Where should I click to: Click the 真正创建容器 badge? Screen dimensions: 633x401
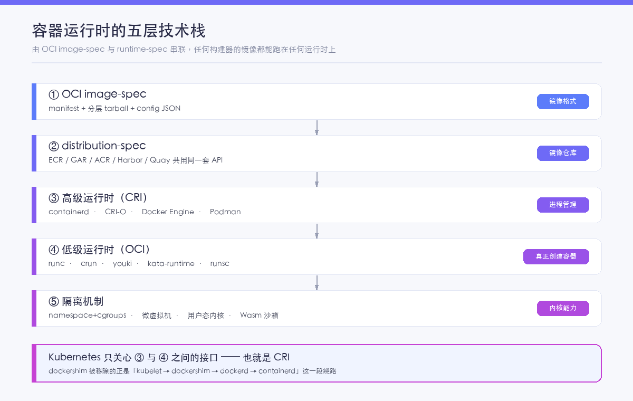tap(556, 256)
